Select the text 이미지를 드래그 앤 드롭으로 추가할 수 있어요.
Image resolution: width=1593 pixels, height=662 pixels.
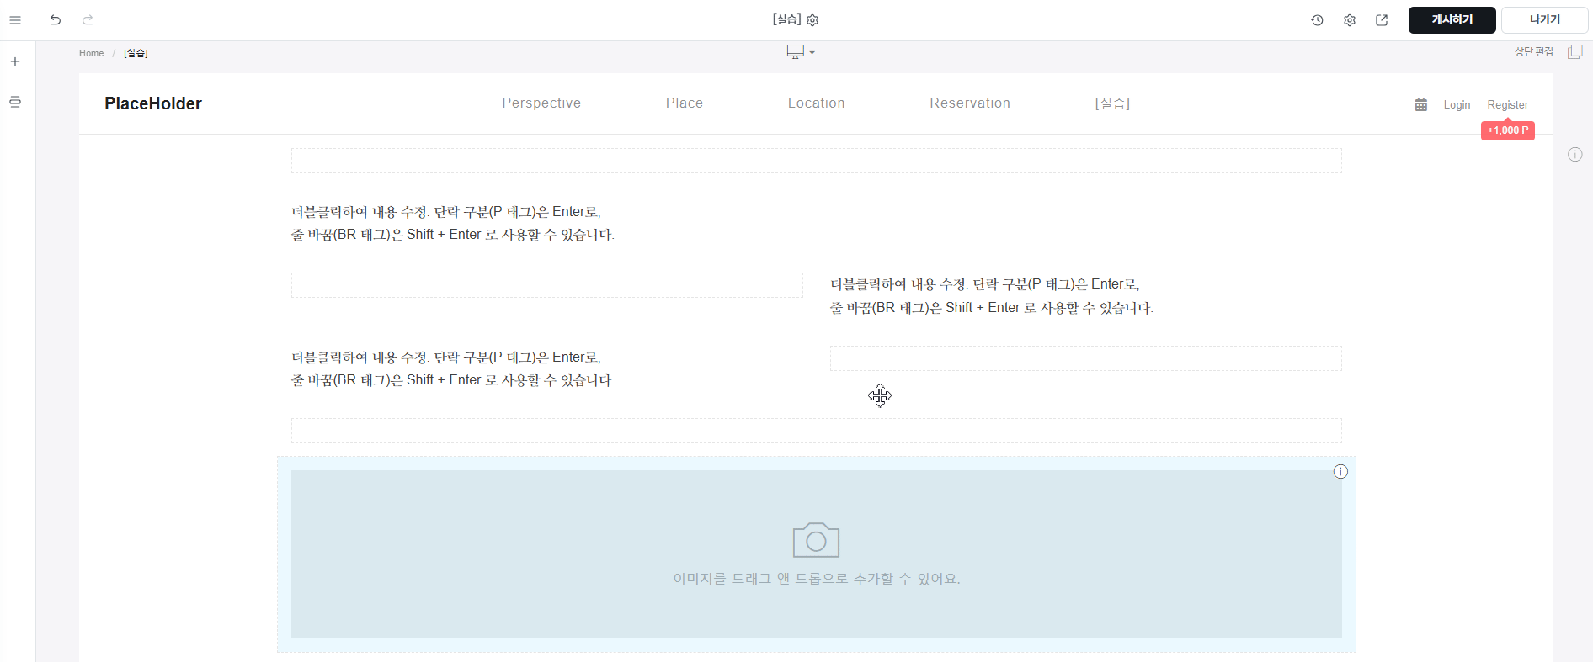(x=817, y=579)
